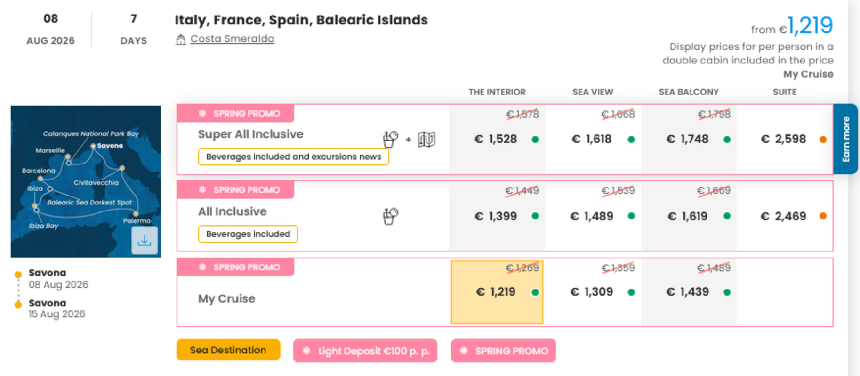Click the snowflake icon on My Cruise promo badge
This screenshot has width=860, height=376.
(x=202, y=267)
